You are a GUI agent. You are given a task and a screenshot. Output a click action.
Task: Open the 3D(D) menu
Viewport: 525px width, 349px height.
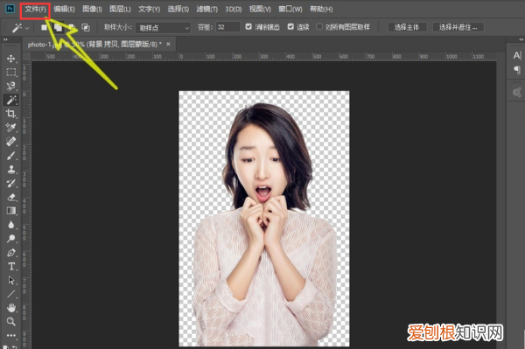(x=234, y=10)
